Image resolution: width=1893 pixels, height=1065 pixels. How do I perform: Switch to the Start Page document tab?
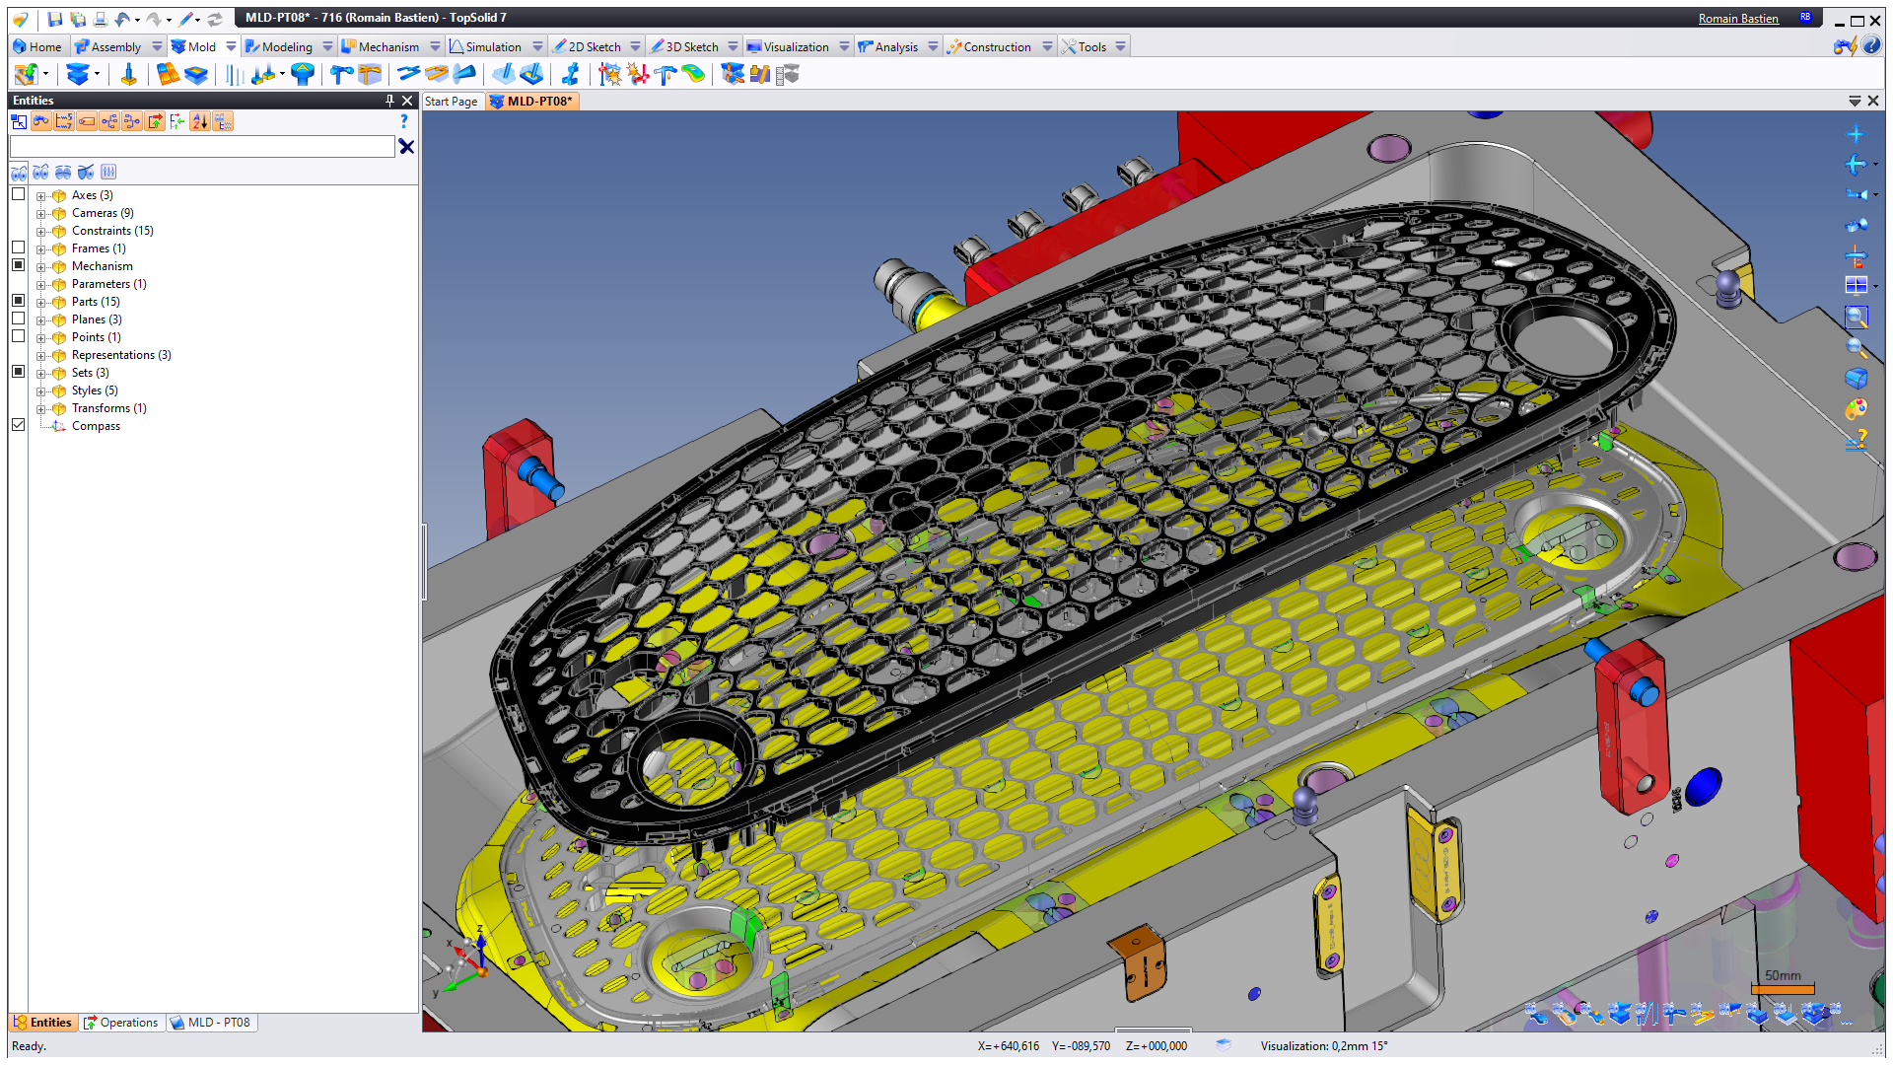pyautogui.click(x=452, y=102)
